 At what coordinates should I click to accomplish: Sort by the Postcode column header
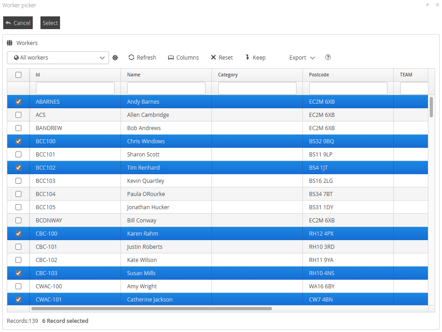pyautogui.click(x=348, y=75)
